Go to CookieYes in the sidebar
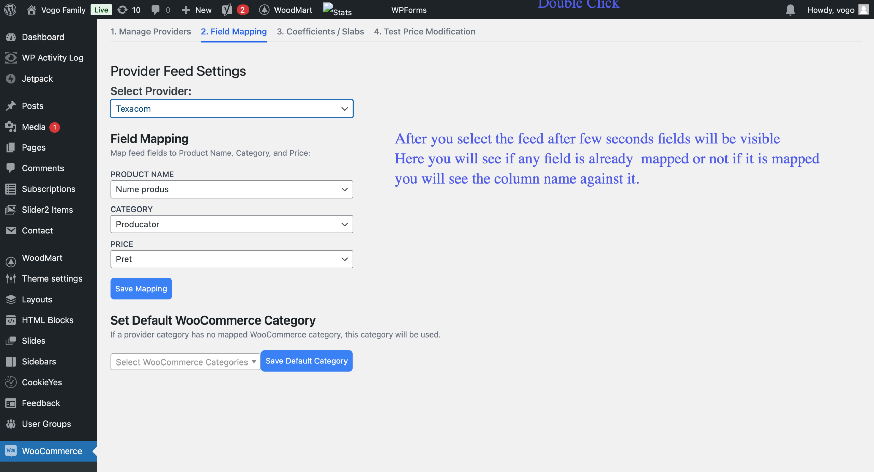The height and width of the screenshot is (472, 874). click(x=42, y=382)
